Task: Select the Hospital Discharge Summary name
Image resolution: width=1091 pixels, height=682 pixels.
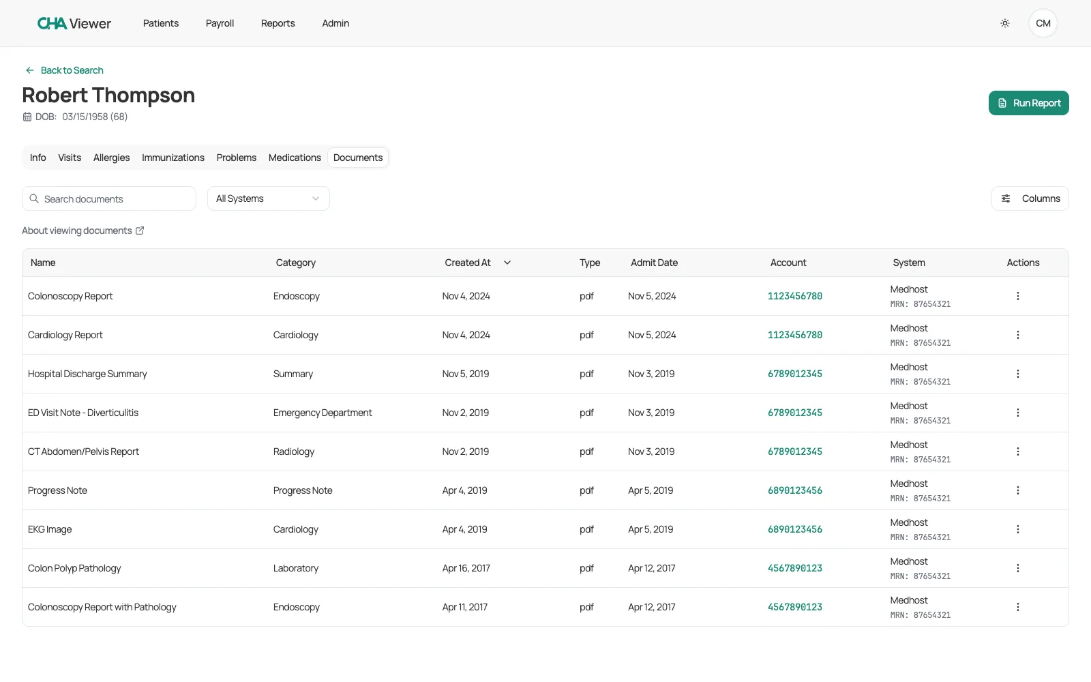Action: pos(87,374)
